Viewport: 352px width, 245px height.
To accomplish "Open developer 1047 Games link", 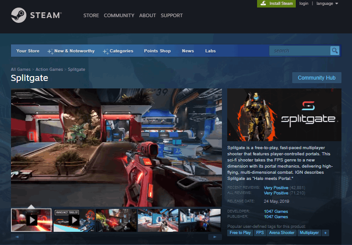I will (276, 212).
